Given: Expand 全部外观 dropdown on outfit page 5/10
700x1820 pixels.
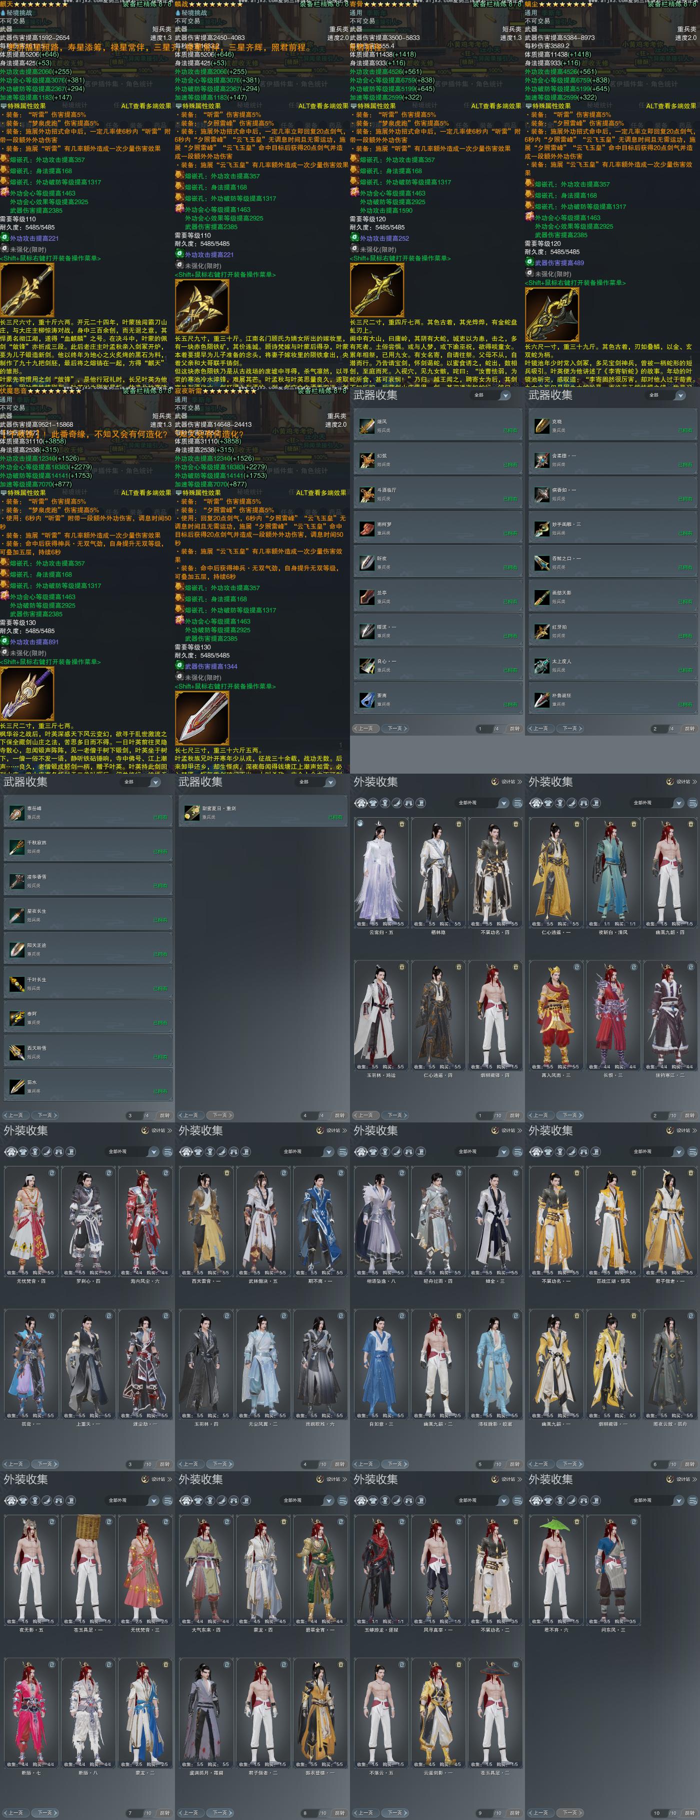Looking at the screenshot, I should [482, 1152].
